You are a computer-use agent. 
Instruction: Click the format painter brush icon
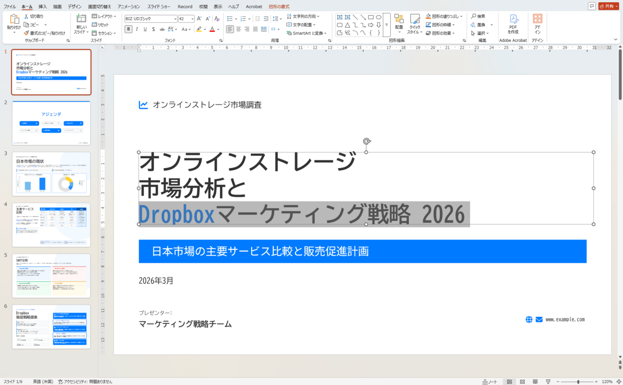26,33
